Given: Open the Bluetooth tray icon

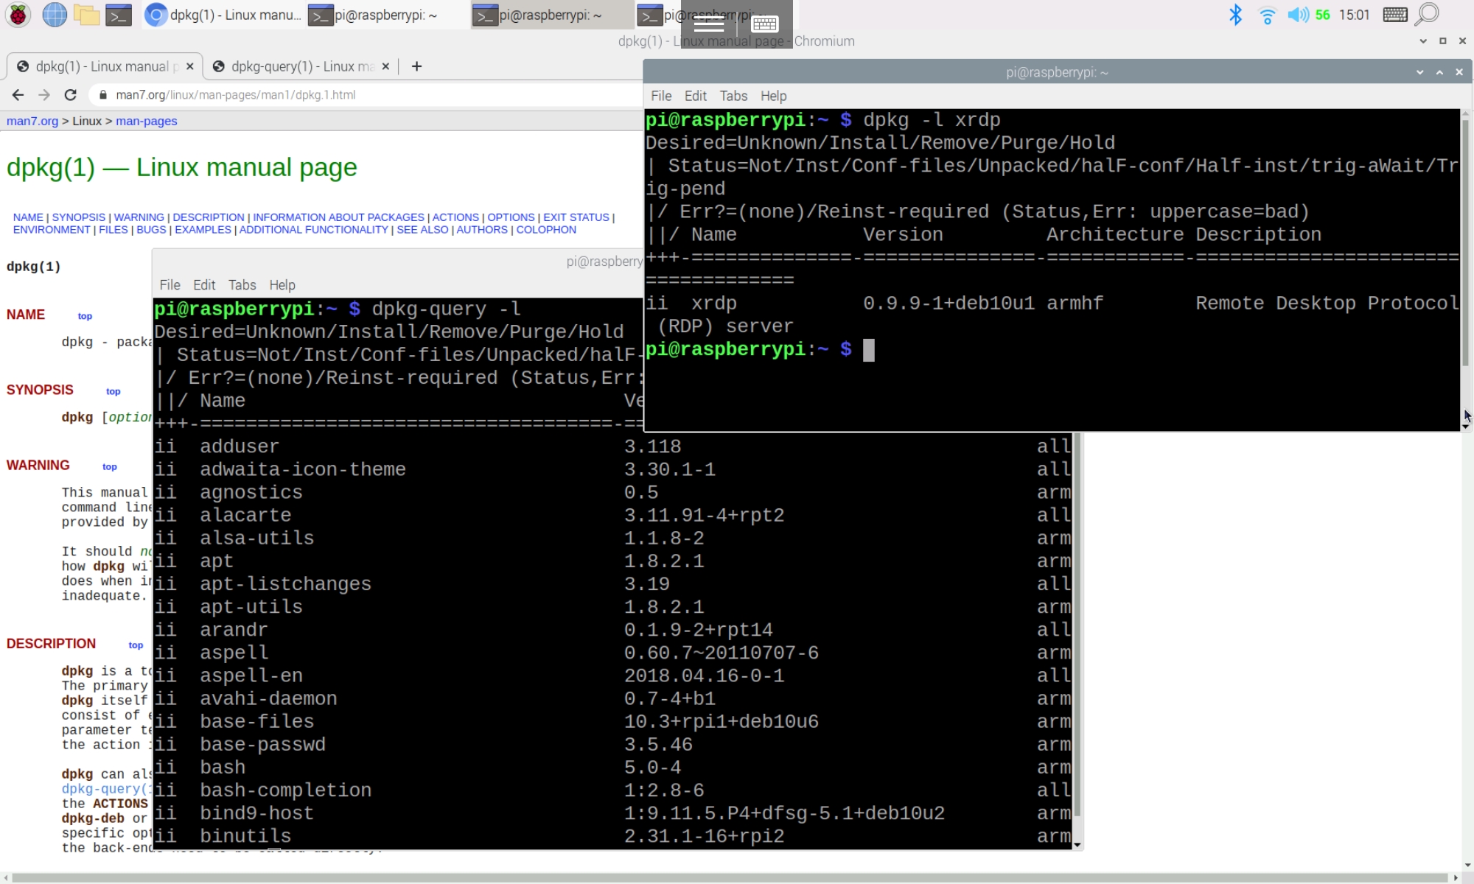Looking at the screenshot, I should tap(1235, 14).
